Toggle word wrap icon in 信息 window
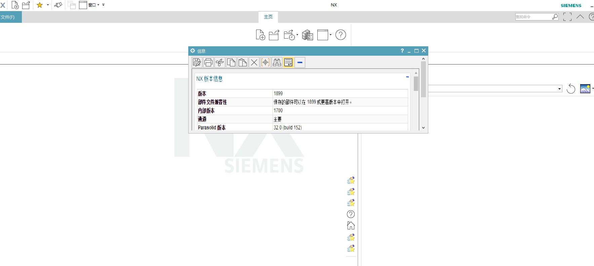Image resolution: width=594 pixels, height=266 pixels. (x=288, y=62)
